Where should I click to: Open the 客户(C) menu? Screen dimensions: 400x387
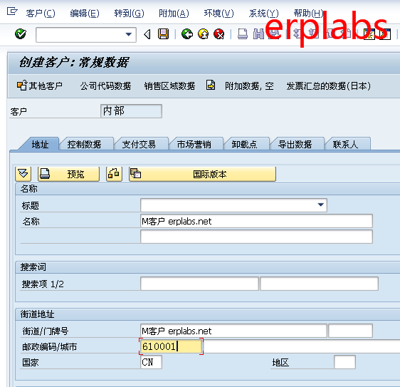(x=41, y=14)
